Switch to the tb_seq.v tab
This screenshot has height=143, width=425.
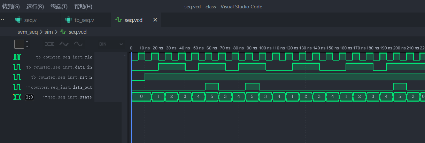pyautogui.click(x=84, y=20)
